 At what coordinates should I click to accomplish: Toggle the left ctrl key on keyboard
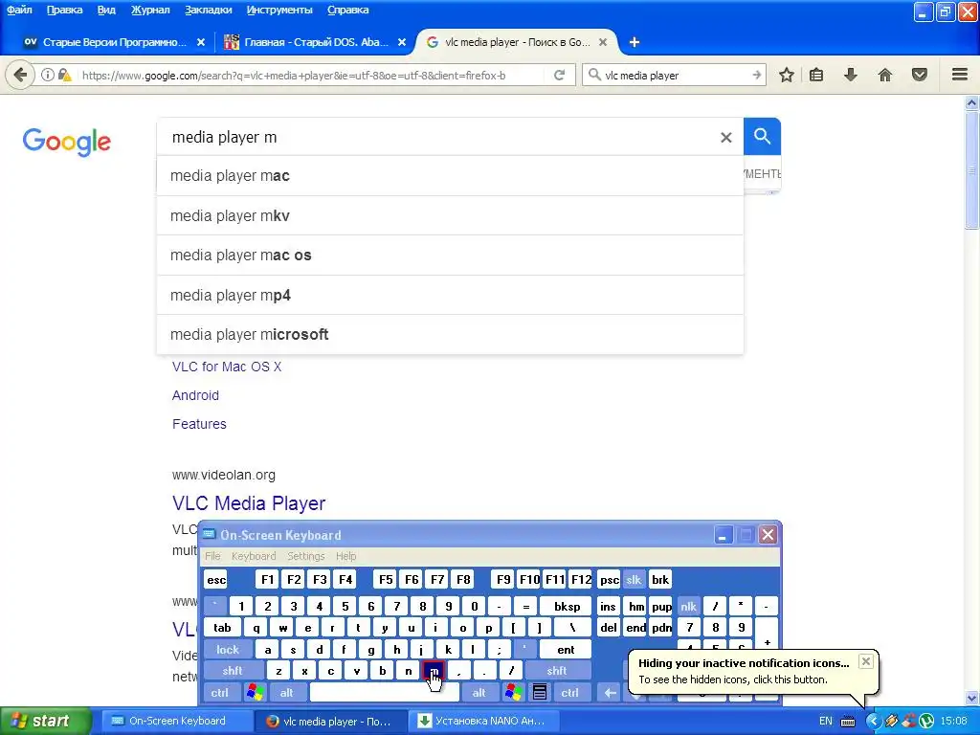(219, 693)
